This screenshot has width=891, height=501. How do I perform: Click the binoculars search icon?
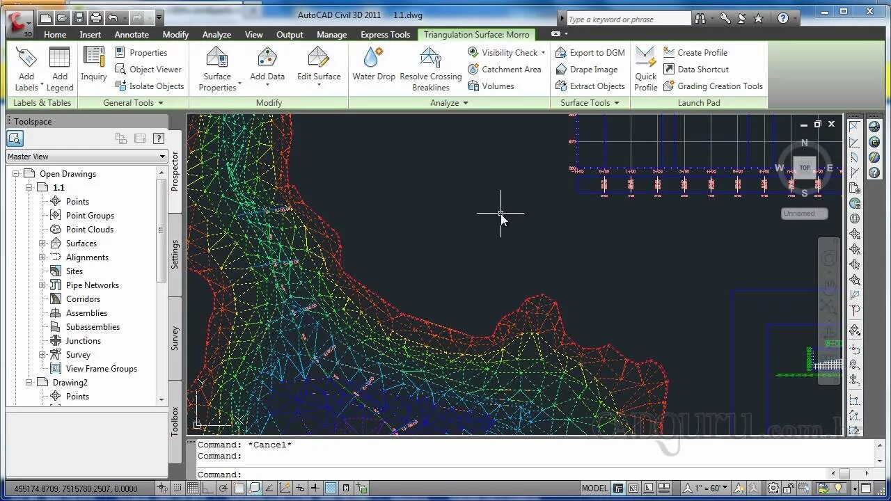[701, 19]
